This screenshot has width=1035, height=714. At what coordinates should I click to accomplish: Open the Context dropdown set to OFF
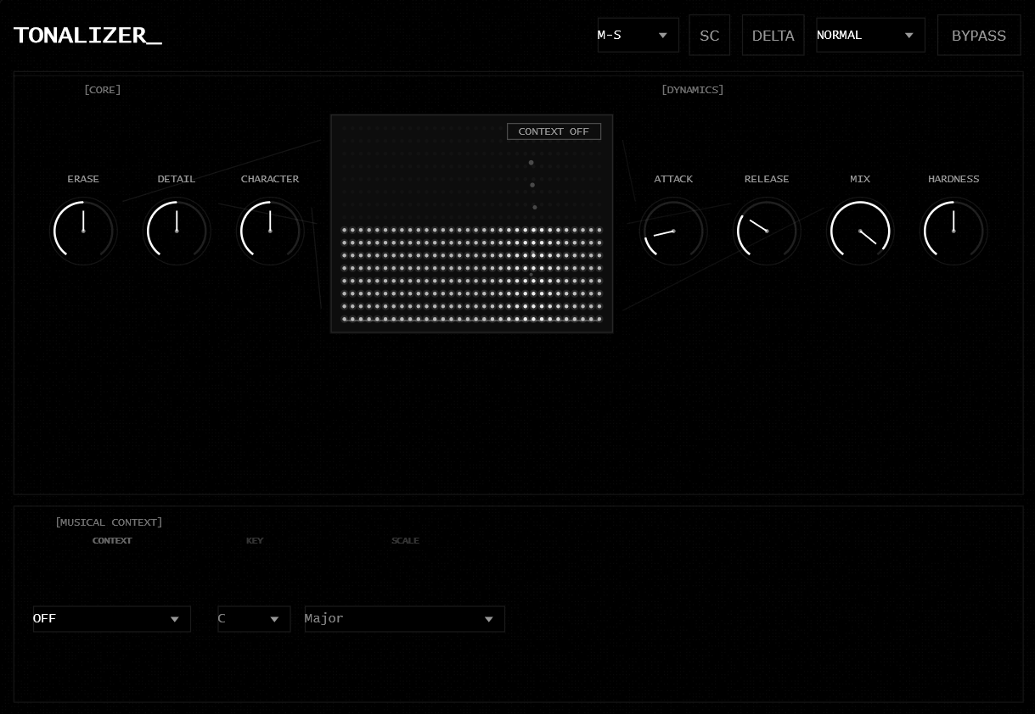click(112, 619)
